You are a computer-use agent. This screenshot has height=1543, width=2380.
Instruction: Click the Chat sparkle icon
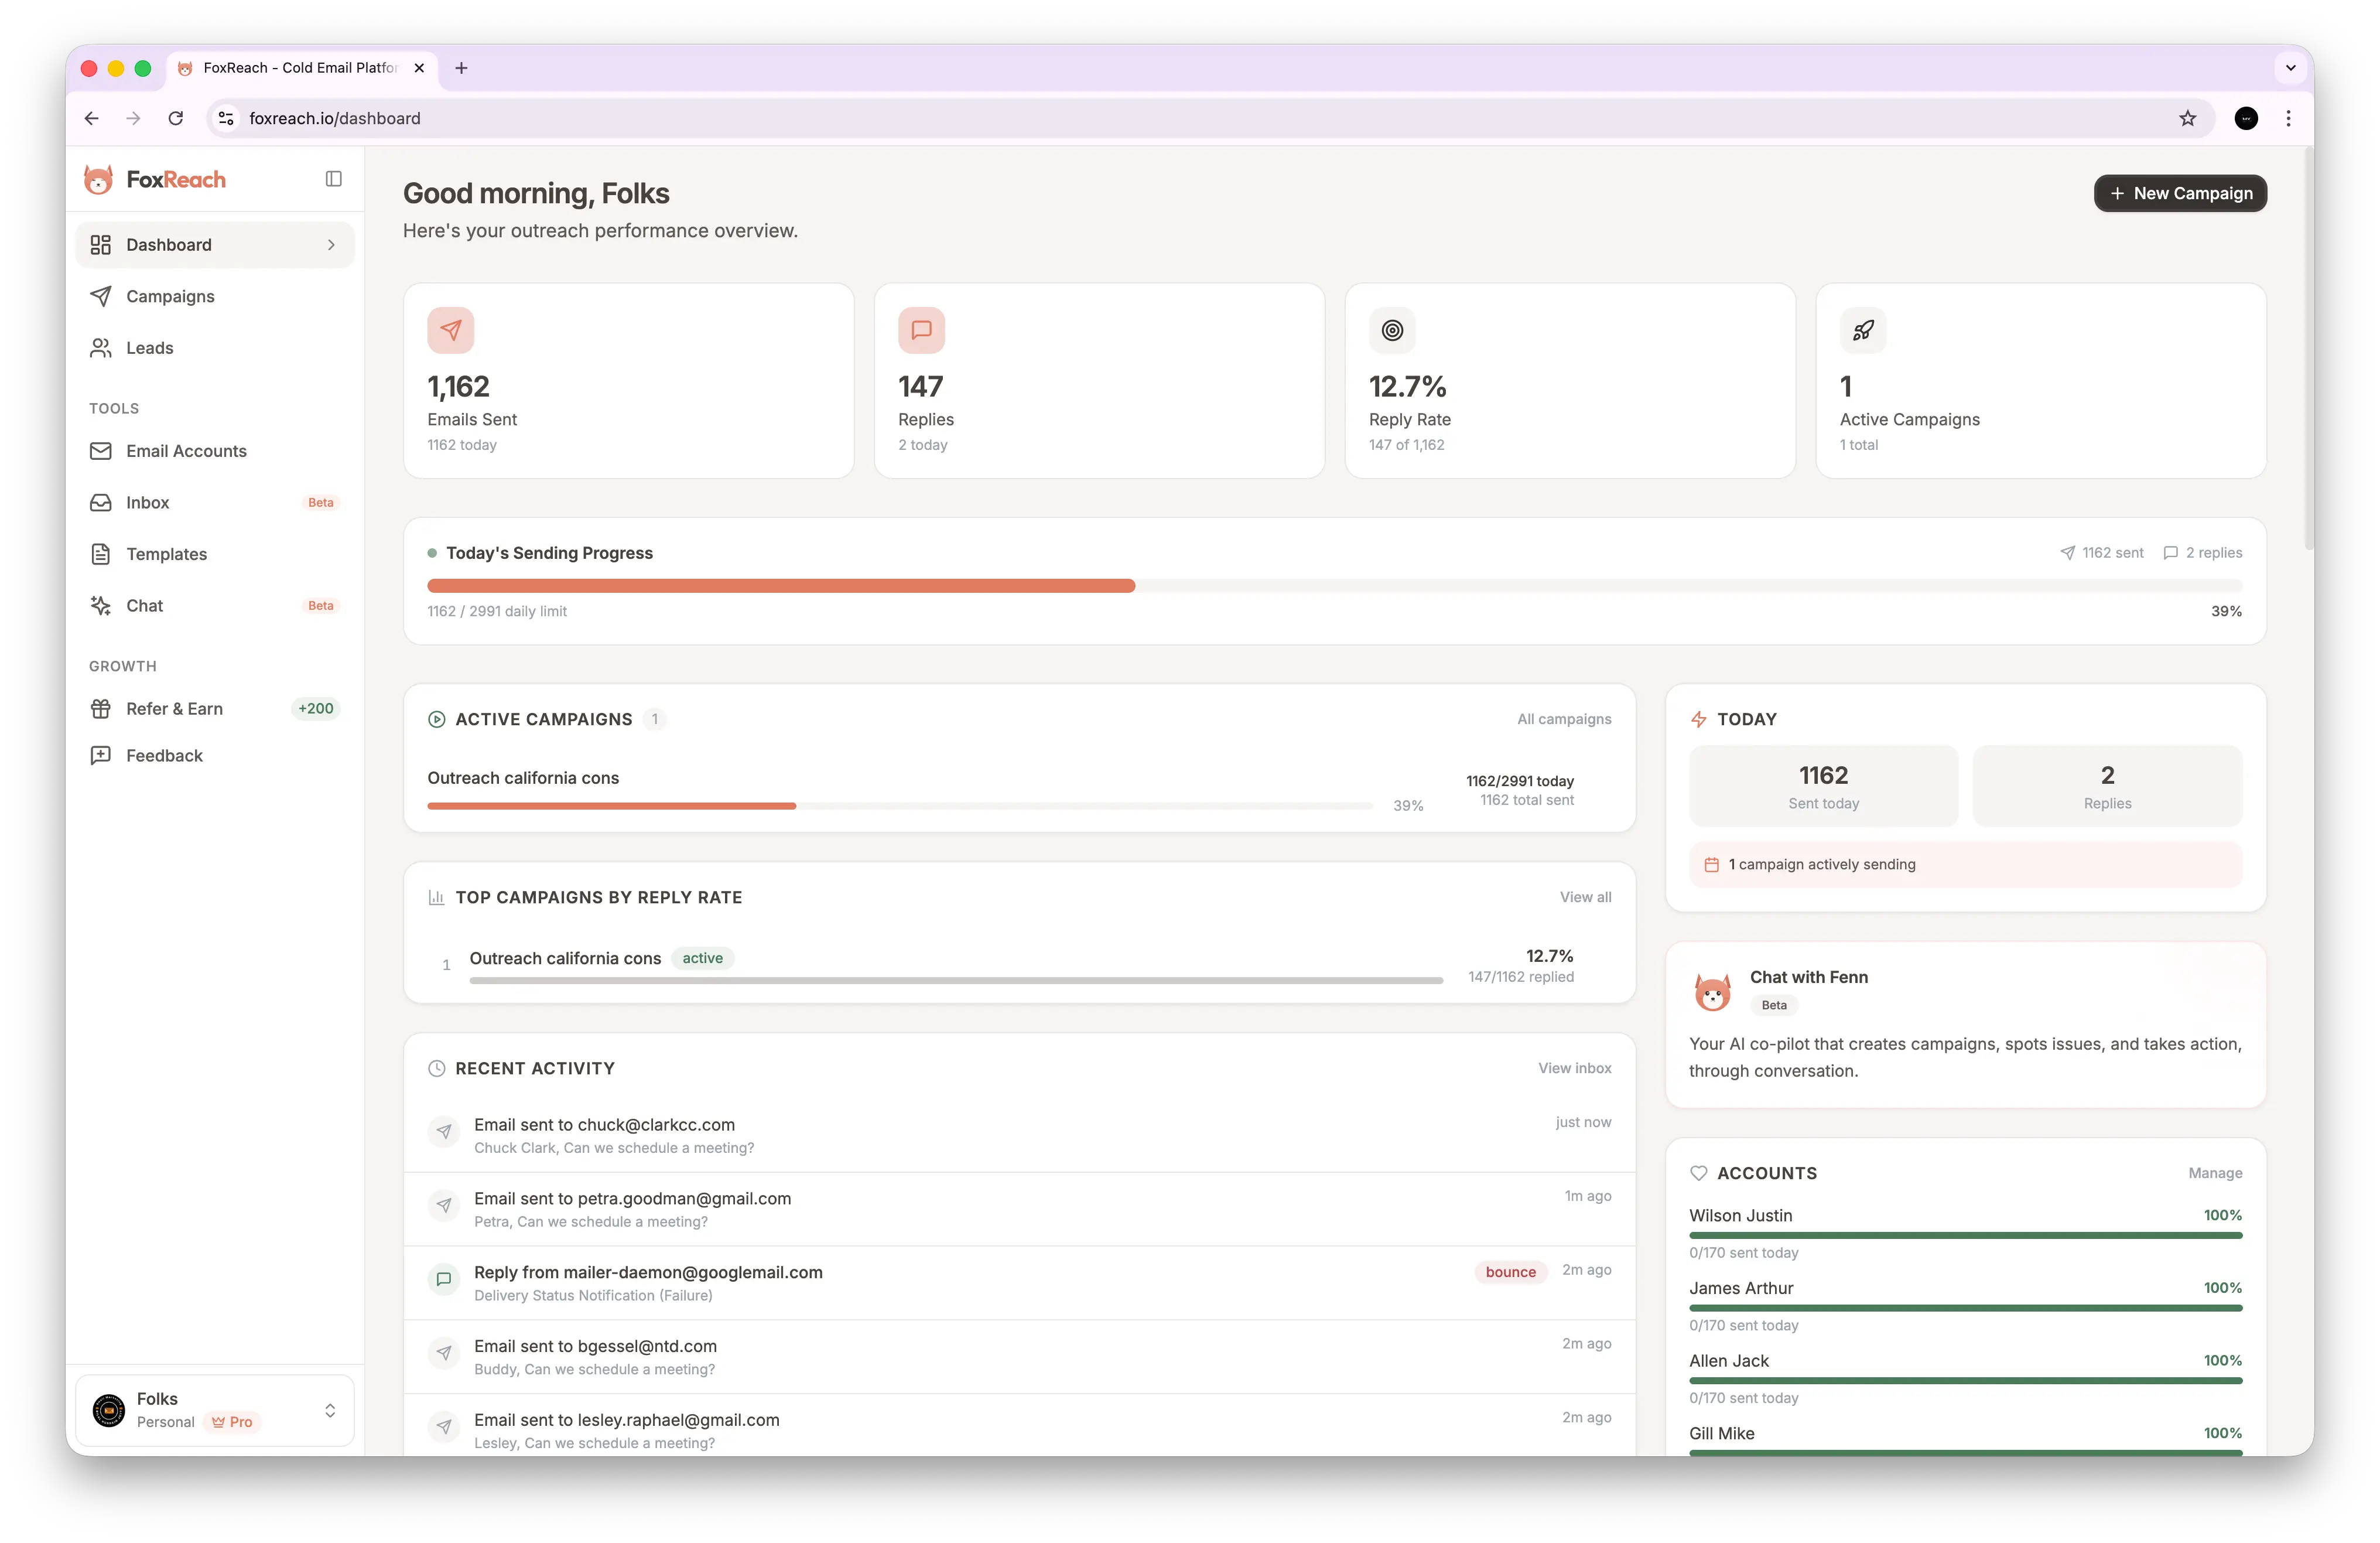[101, 605]
